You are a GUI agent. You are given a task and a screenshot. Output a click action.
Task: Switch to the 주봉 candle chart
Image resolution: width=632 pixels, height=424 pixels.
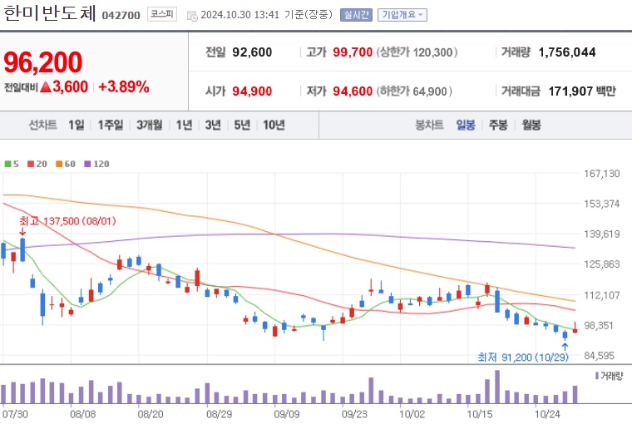(498, 125)
